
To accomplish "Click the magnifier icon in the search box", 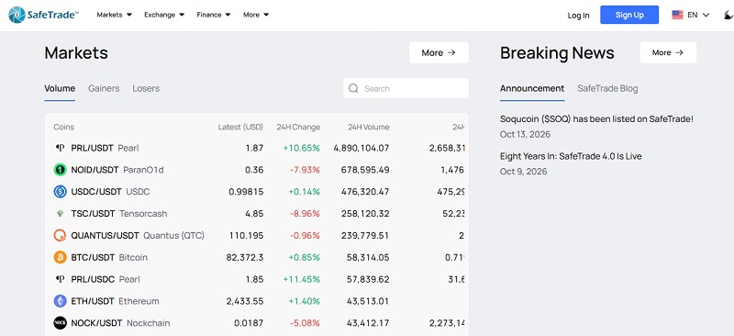I will click(353, 88).
